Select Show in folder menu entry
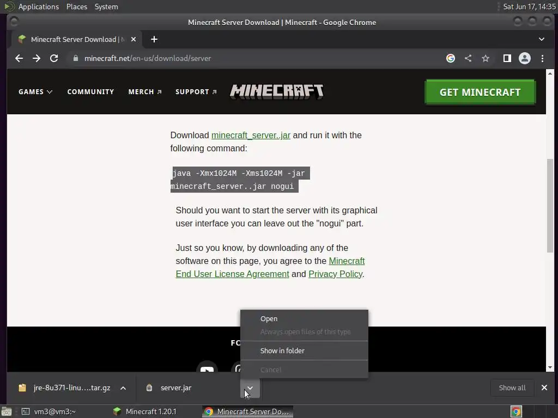Screen dimensions: 558x418 (304, 351)
